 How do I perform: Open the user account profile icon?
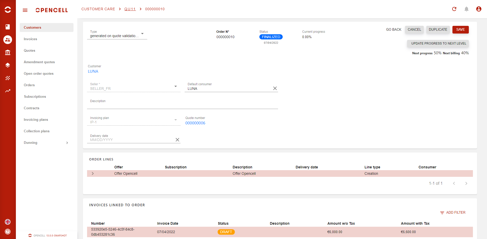click(479, 9)
